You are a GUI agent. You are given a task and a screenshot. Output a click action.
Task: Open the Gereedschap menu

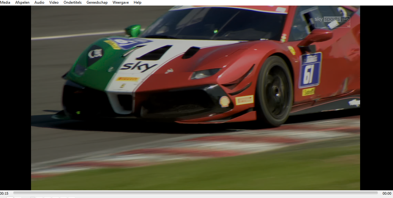pos(97,2)
